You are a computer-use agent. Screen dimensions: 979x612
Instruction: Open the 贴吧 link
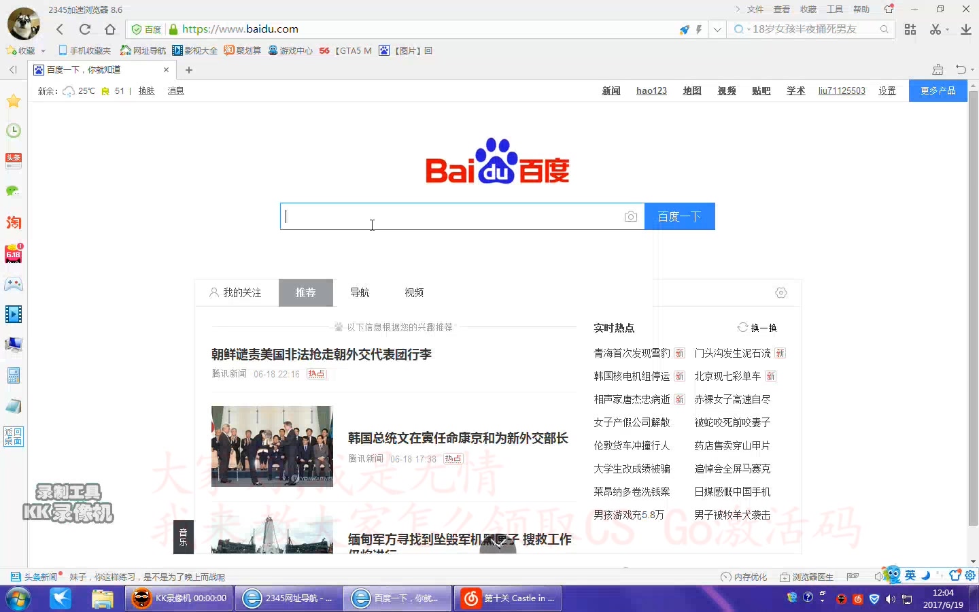point(761,90)
